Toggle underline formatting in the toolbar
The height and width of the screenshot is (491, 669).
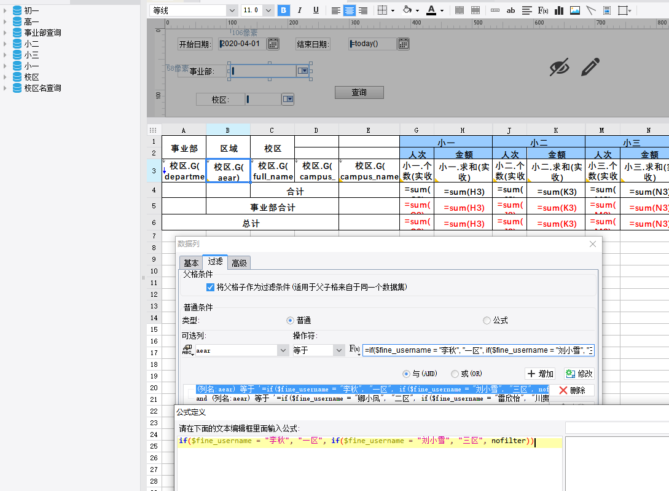click(316, 10)
